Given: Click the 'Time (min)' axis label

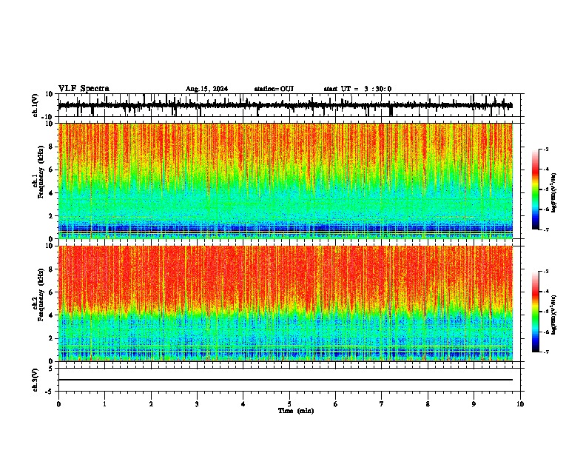Looking at the screenshot, I should point(296,411).
